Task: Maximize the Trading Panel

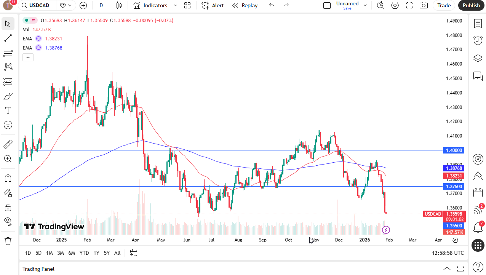Action: pos(460,269)
